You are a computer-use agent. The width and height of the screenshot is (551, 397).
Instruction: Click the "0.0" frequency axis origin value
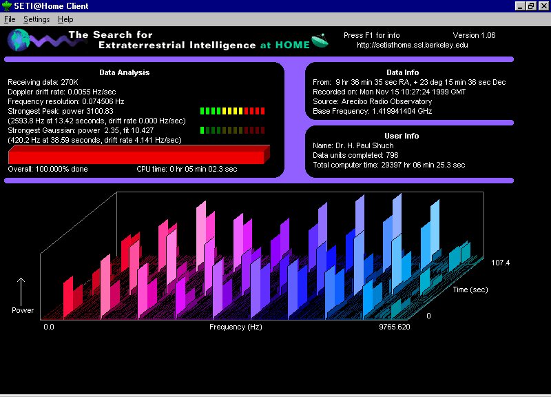(49, 327)
